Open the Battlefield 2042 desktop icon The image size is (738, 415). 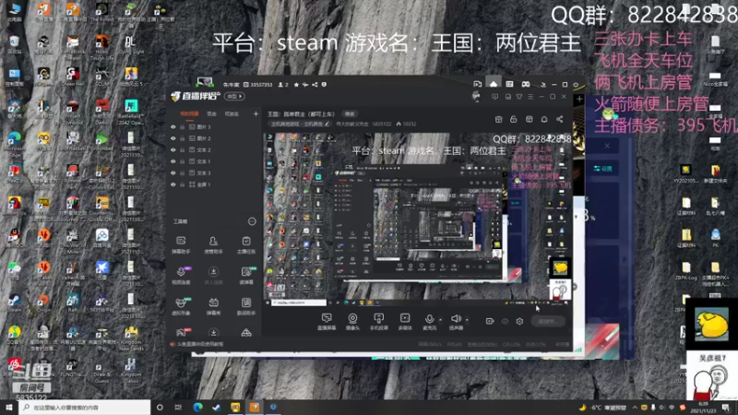[x=131, y=112]
